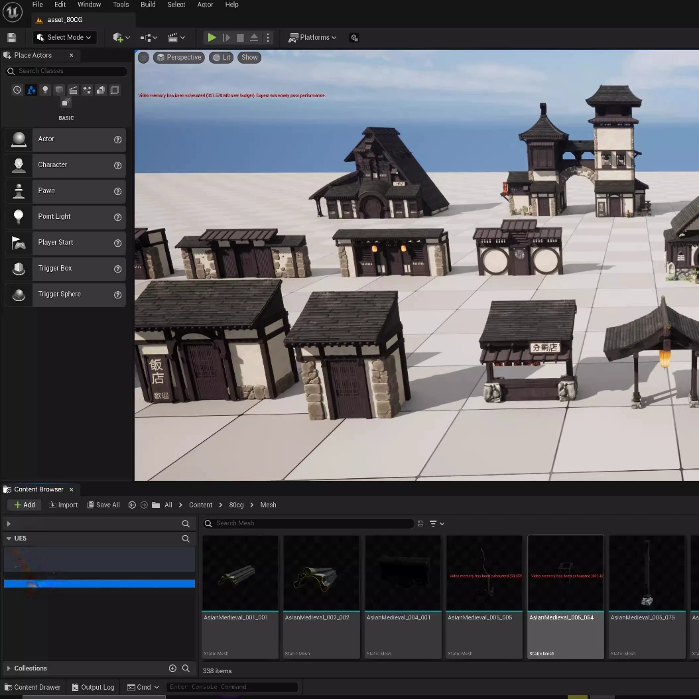Open the Recently Placed clock icon
This screenshot has height=699, width=699.
tap(17, 90)
